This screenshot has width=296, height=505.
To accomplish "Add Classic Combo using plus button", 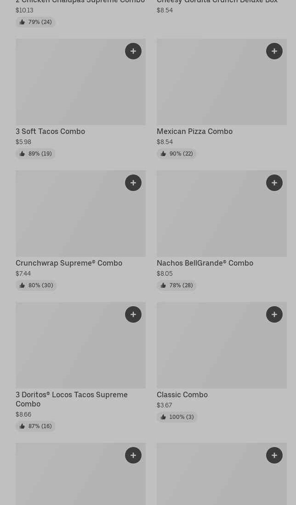I will pyautogui.click(x=274, y=314).
